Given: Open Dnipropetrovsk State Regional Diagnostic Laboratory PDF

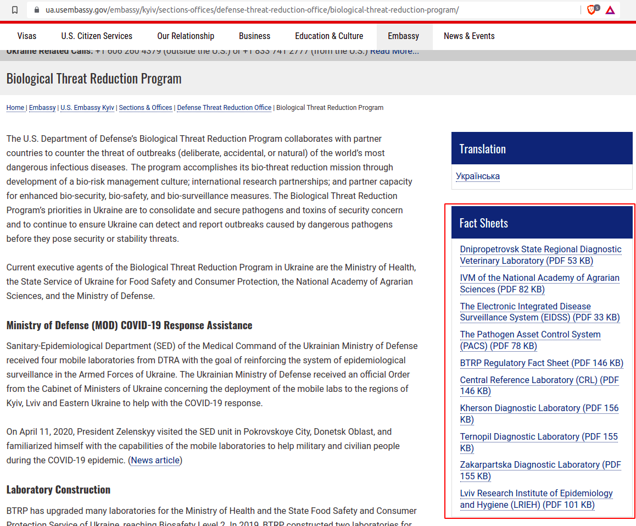Looking at the screenshot, I should tap(540, 255).
